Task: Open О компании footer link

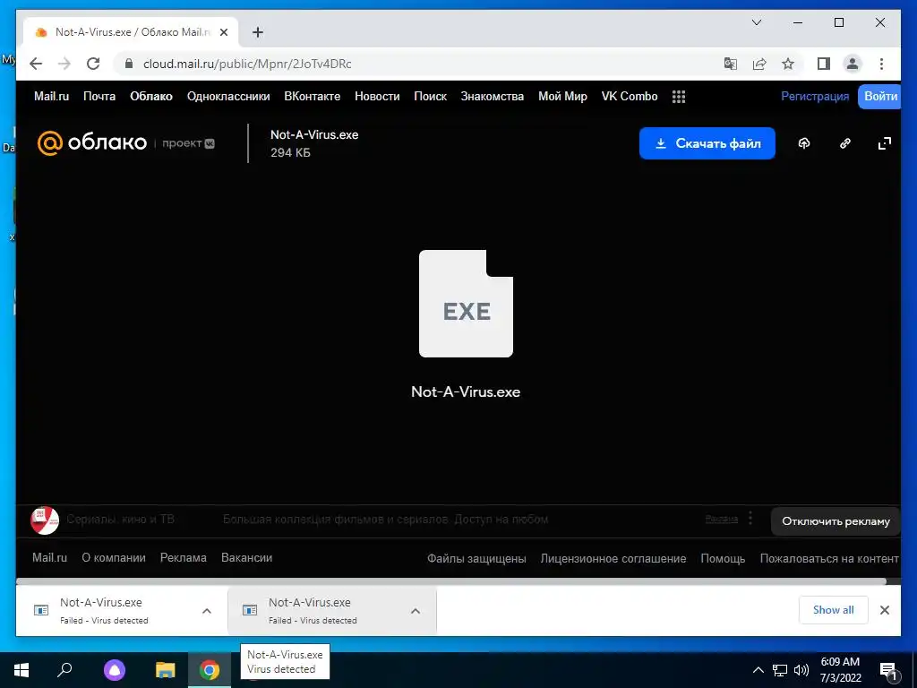Action: click(x=114, y=558)
